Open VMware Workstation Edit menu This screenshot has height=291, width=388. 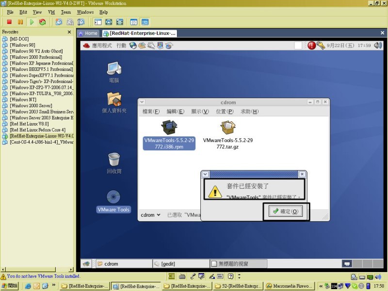click(23, 12)
